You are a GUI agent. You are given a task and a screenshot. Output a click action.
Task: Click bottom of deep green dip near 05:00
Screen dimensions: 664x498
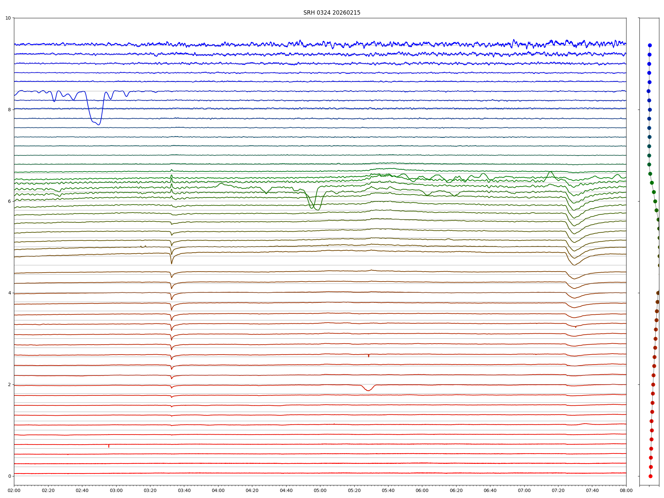tap(318, 210)
